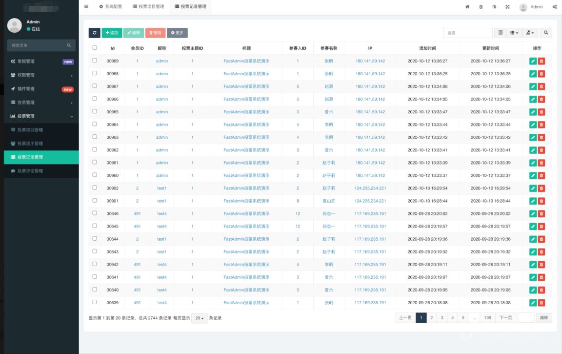Image resolution: width=562 pixels, height=354 pixels.
Task: Click the 编辑 (edit) toolbar button
Action: (134, 33)
